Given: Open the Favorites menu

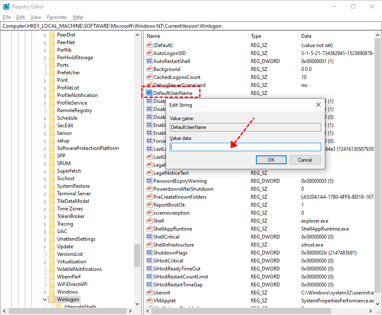Looking at the screenshot, I should (x=57, y=17).
